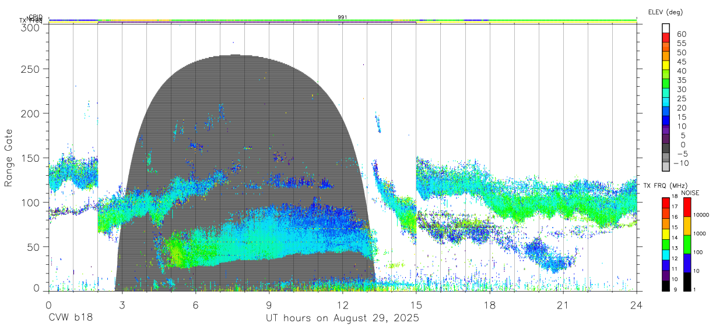716x330 pixels.
Task: Click the '0' range gate tick label
Action: pos(37,287)
